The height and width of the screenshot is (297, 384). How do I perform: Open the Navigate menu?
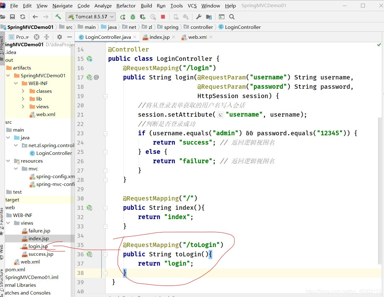[62, 6]
